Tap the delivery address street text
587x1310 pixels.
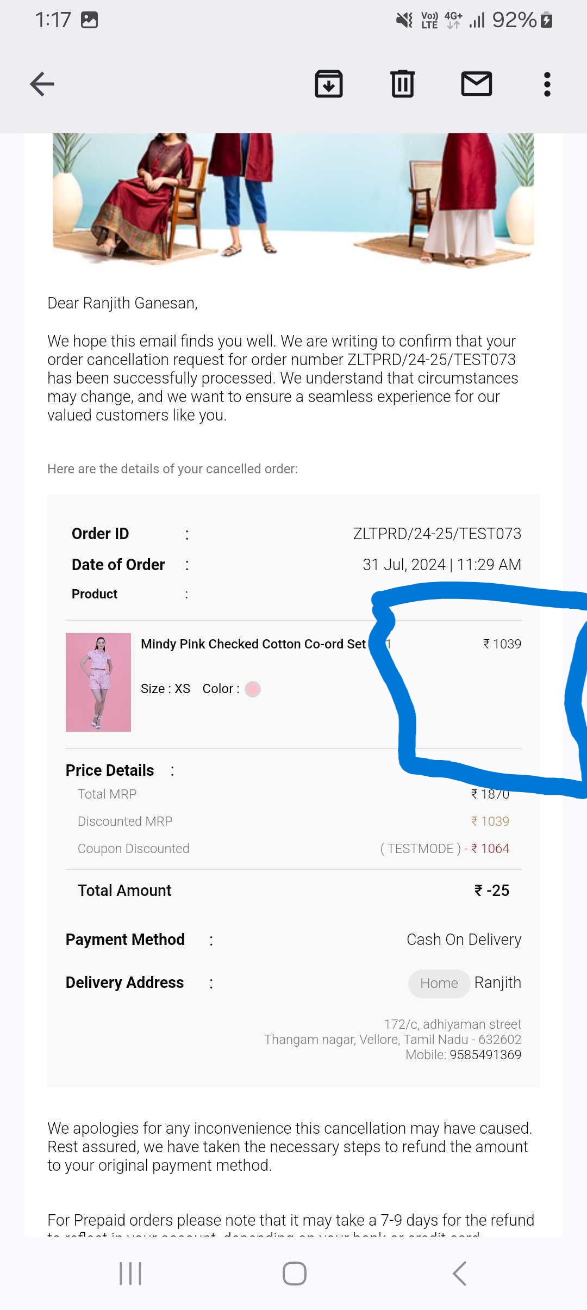pos(452,1024)
